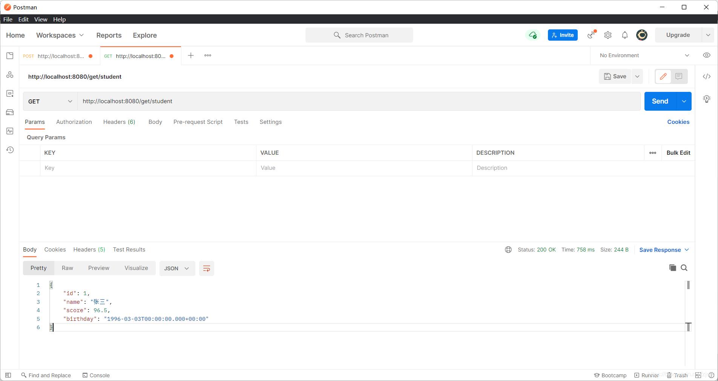Click Bulk Edit

pyautogui.click(x=678, y=153)
